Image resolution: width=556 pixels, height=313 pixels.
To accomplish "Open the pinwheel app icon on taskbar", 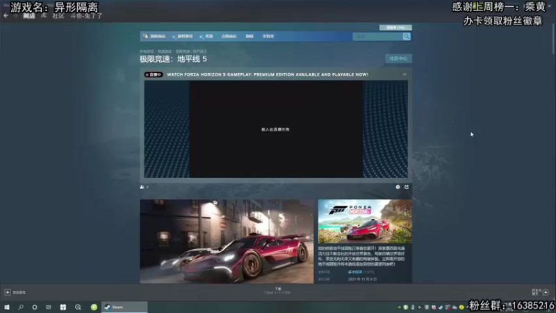I will coord(63,307).
